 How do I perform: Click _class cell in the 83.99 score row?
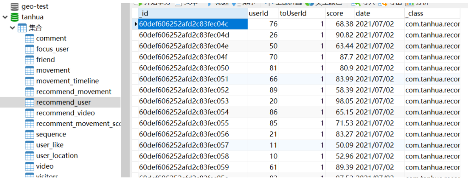(x=432, y=79)
